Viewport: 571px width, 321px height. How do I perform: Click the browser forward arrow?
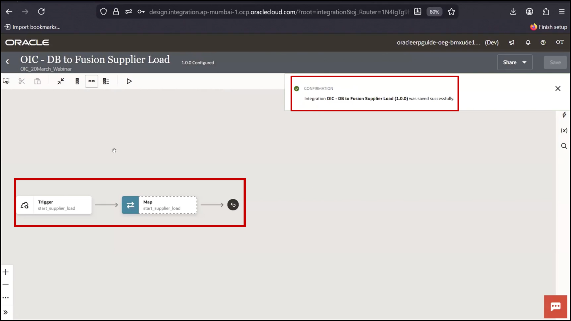(x=25, y=12)
